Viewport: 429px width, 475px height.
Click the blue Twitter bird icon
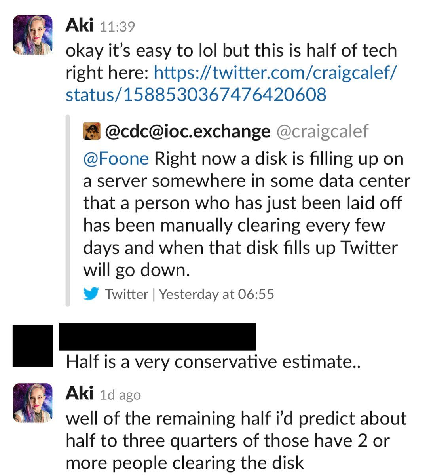[91, 294]
